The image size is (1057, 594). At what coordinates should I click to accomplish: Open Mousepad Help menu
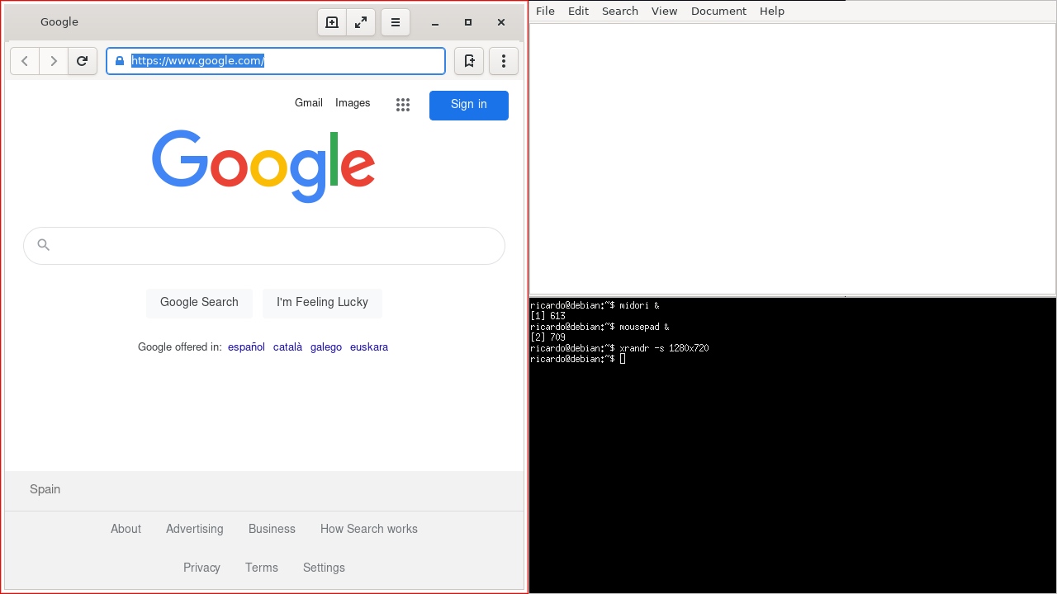pos(772,11)
